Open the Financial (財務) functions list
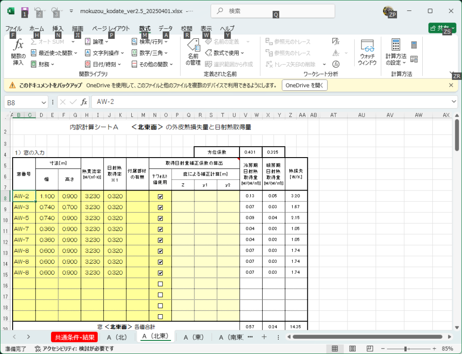The image size is (462, 354). pyautogui.click(x=42, y=64)
